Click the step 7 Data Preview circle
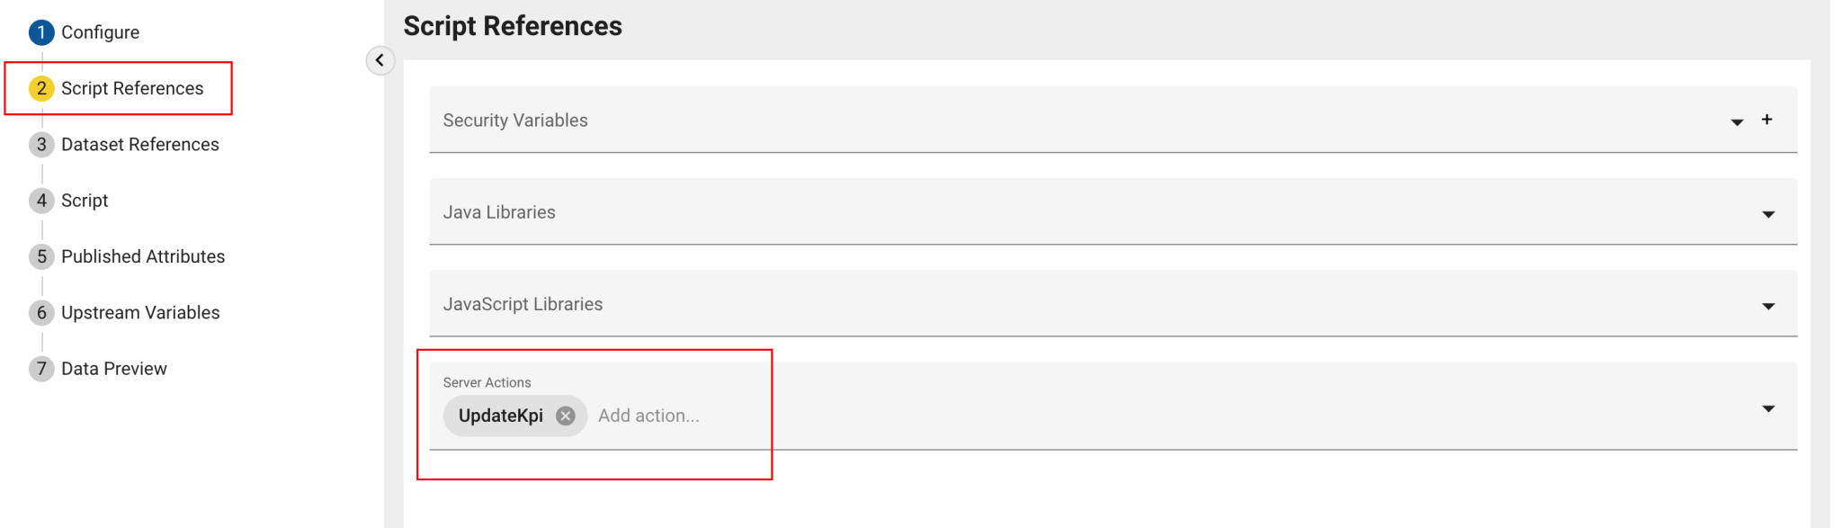1842x528 pixels. (x=41, y=368)
